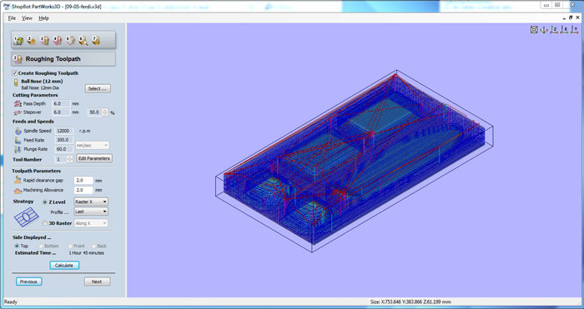Toggle Create Roughing Toolpath checkbox
Screen dimensions: 584x309
coord(14,73)
